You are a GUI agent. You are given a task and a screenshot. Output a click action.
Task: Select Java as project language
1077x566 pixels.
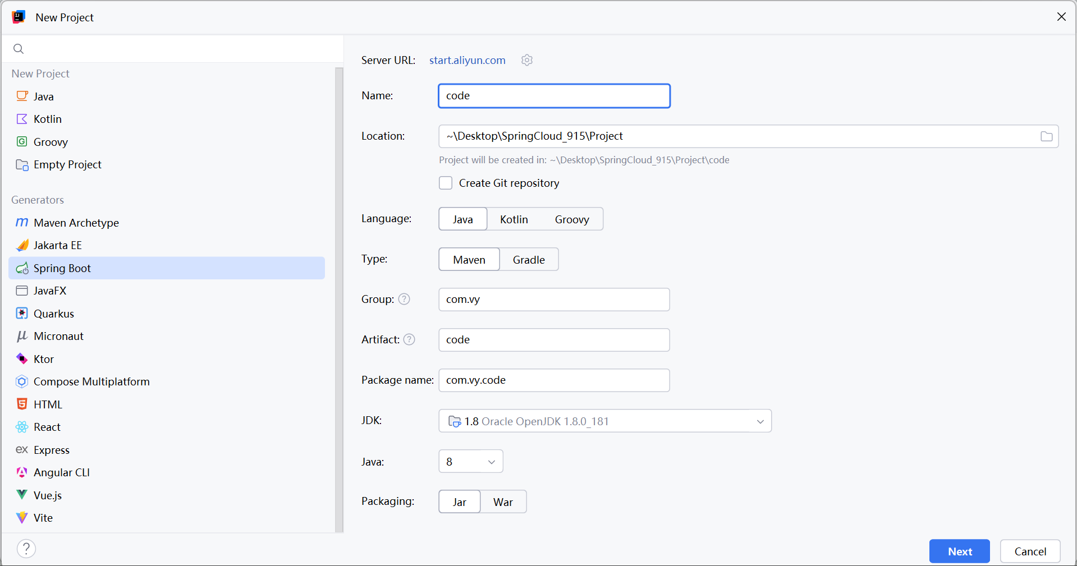[463, 219]
